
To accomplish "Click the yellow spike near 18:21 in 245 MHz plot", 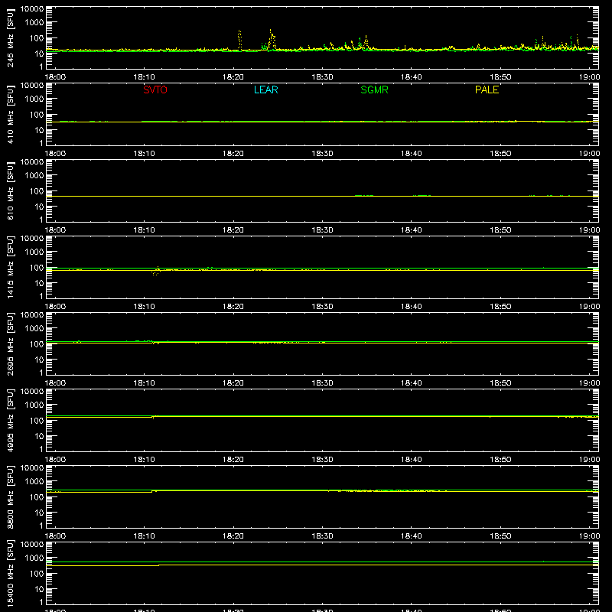I will (239, 40).
